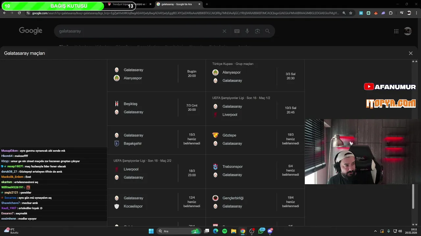The width and height of the screenshot is (421, 236).
Task: Open the on-screen keyboard input tool
Action: pyautogui.click(x=237, y=31)
